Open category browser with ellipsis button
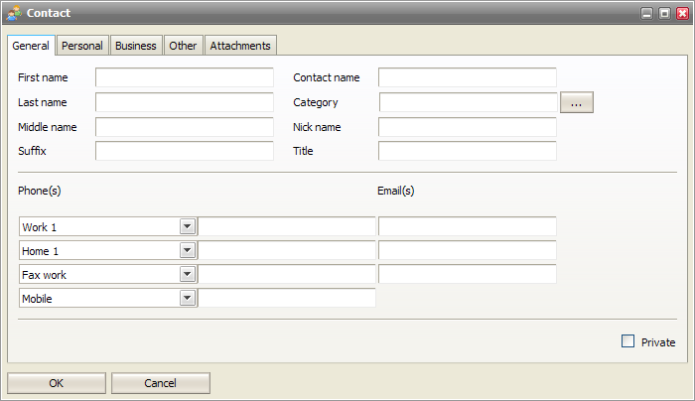The image size is (695, 401). pyautogui.click(x=577, y=102)
